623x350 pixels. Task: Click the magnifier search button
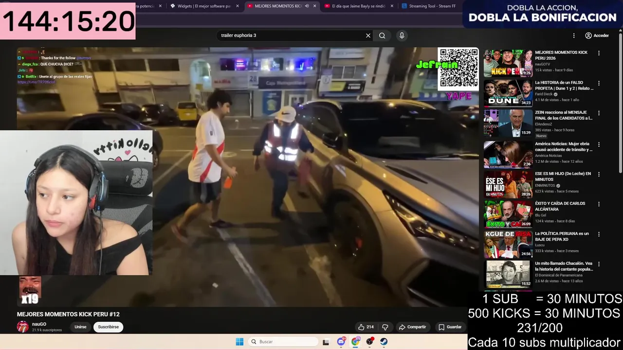(x=382, y=35)
